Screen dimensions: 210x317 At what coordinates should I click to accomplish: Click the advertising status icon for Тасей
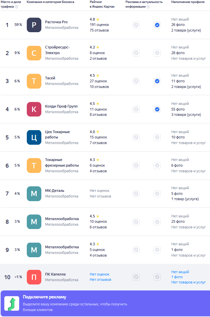click(x=136, y=81)
